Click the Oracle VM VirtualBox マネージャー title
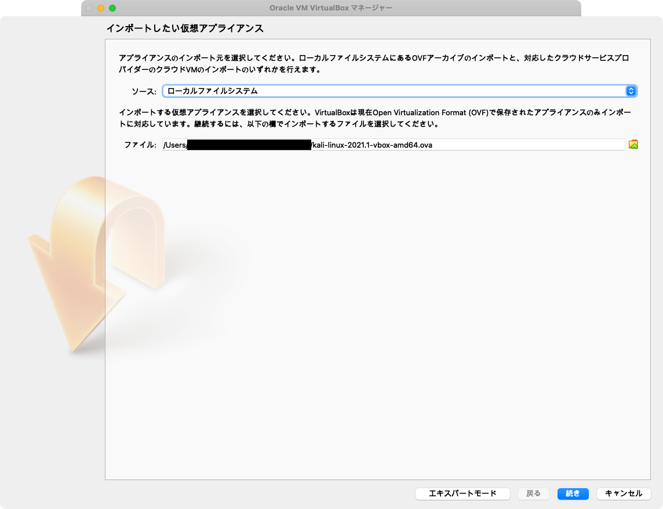The width and height of the screenshot is (663, 509). pos(331,8)
